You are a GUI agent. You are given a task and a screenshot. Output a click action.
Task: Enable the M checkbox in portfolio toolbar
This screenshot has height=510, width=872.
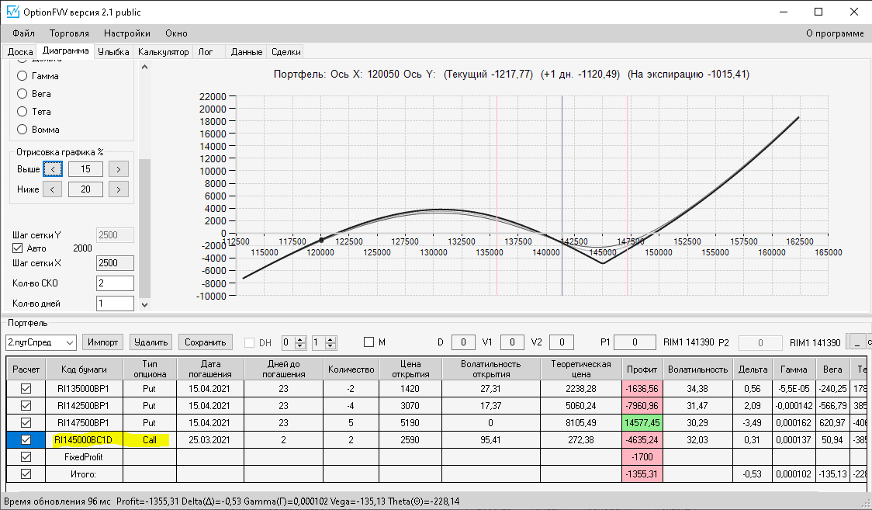coord(369,342)
